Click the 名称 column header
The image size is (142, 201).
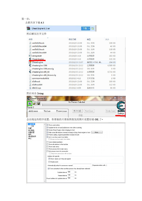[31, 39]
